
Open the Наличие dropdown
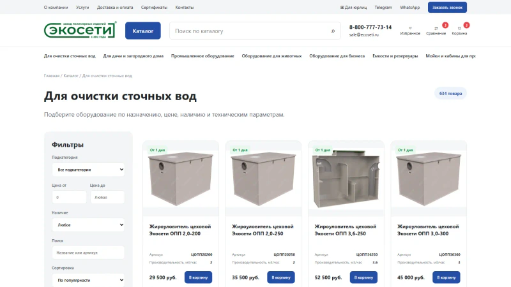[88, 225]
